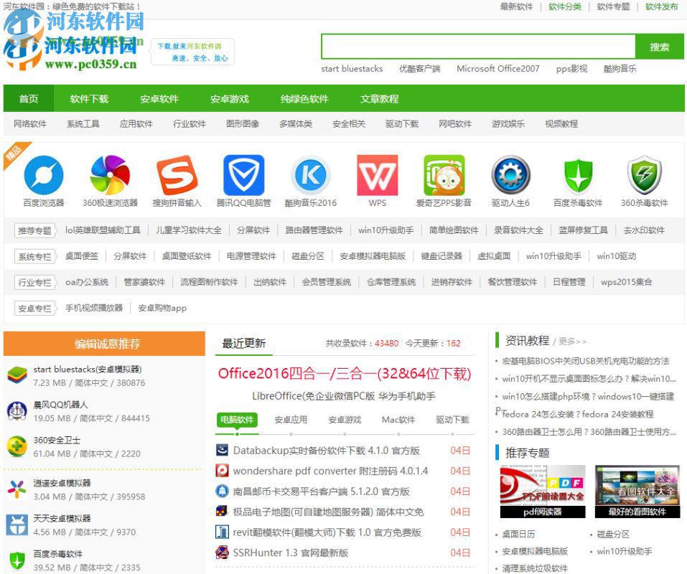Screen dimensions: 687x574
Task: Click the 驱动人生6 gear icon
Action: pyautogui.click(x=510, y=174)
